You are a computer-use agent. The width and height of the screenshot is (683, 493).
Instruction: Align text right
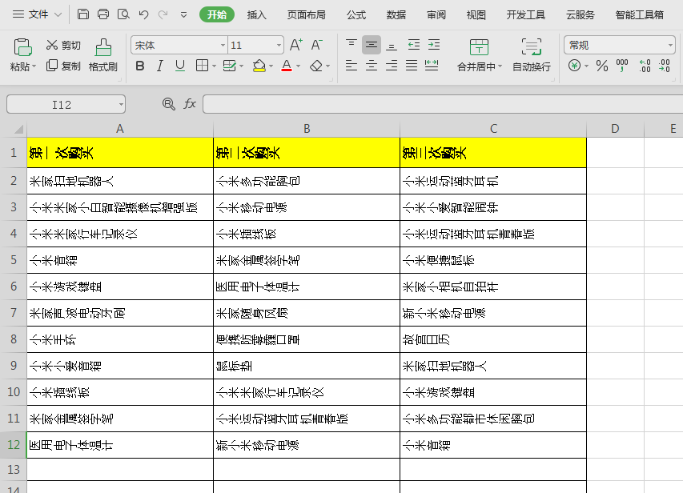point(392,66)
